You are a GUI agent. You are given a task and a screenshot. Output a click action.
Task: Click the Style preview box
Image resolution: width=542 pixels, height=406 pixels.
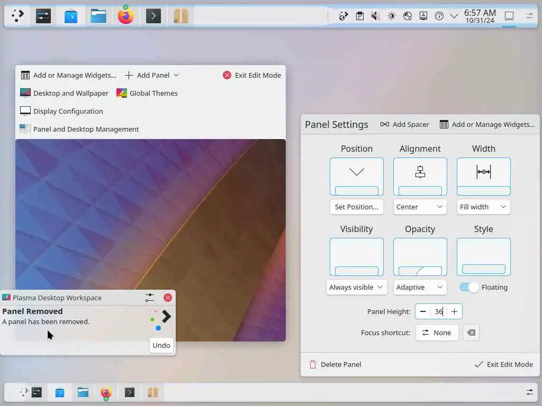coord(484,257)
